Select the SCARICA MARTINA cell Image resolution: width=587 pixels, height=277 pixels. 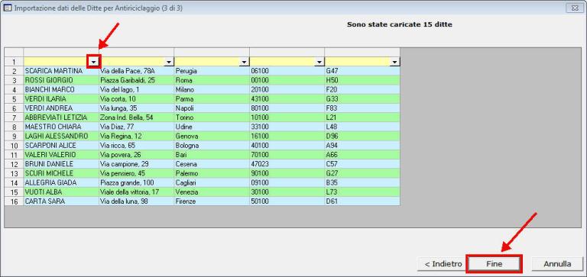[61, 71]
